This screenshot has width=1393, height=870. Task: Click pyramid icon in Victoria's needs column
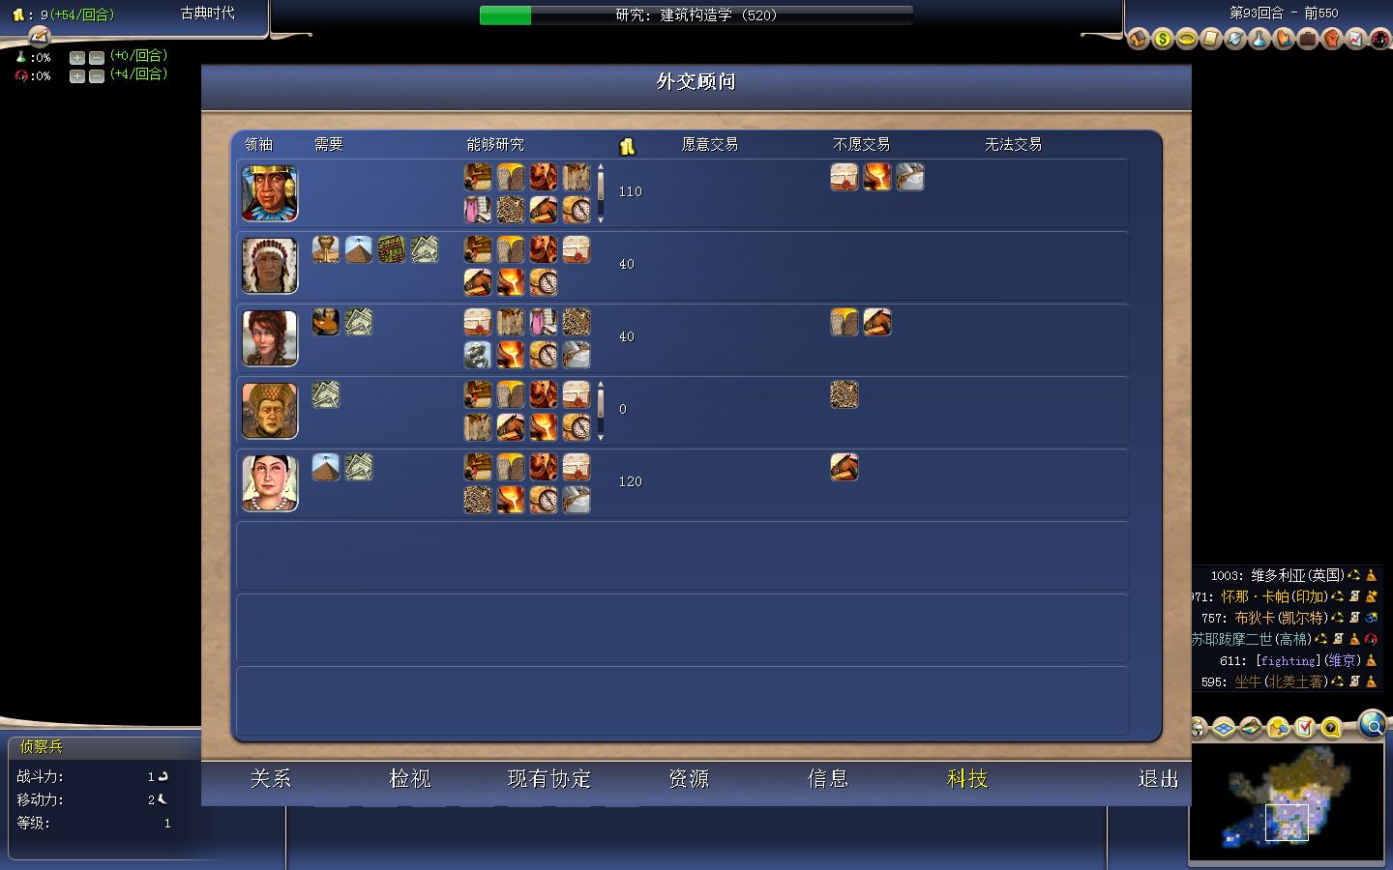pyautogui.click(x=326, y=468)
